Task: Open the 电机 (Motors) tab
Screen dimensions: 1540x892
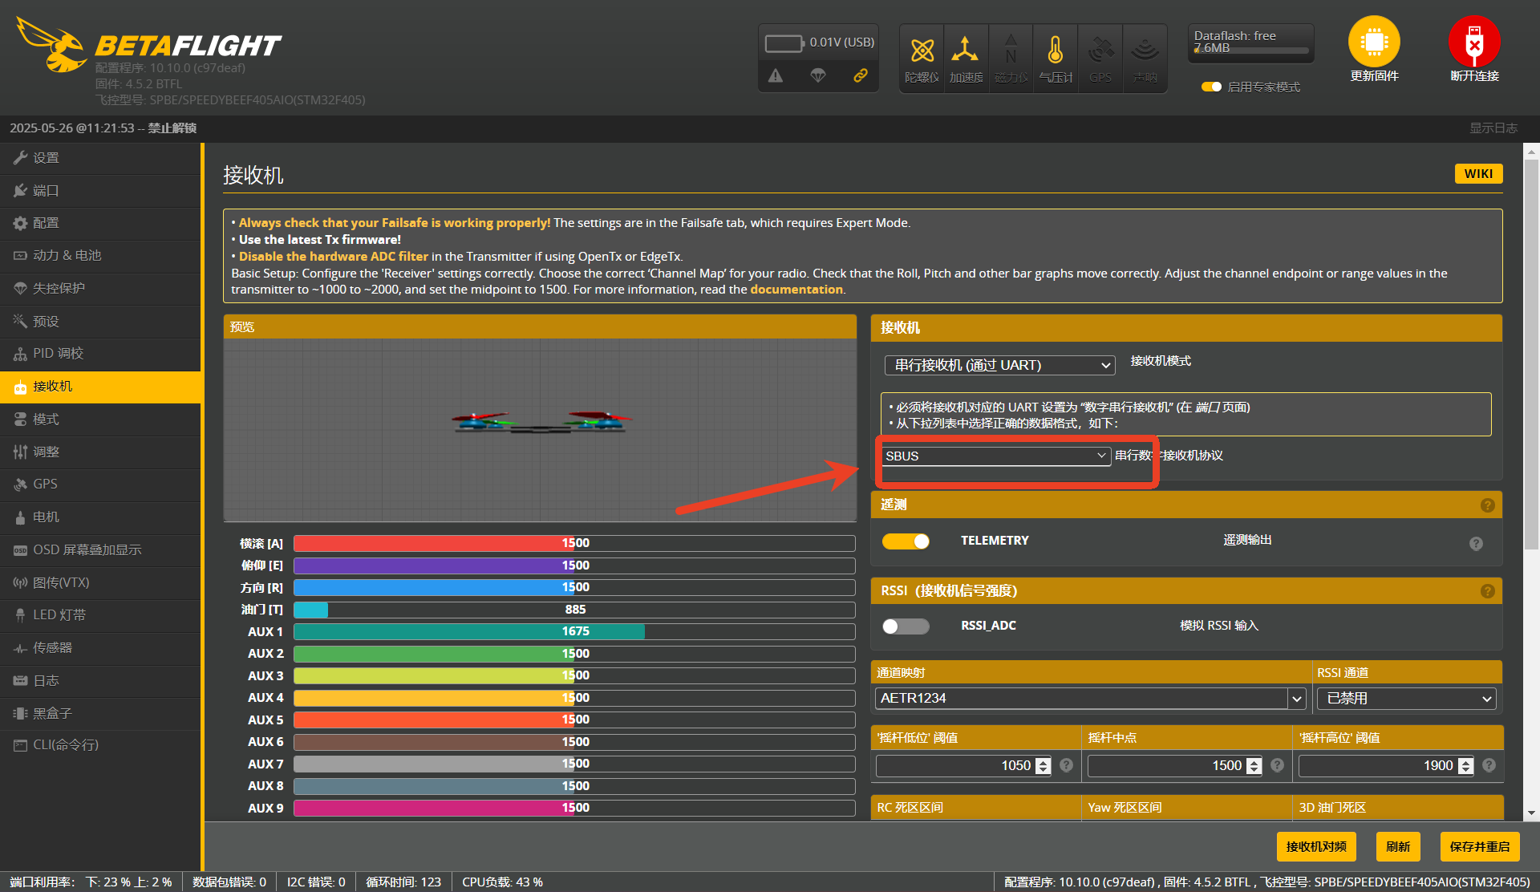Action: coord(100,517)
